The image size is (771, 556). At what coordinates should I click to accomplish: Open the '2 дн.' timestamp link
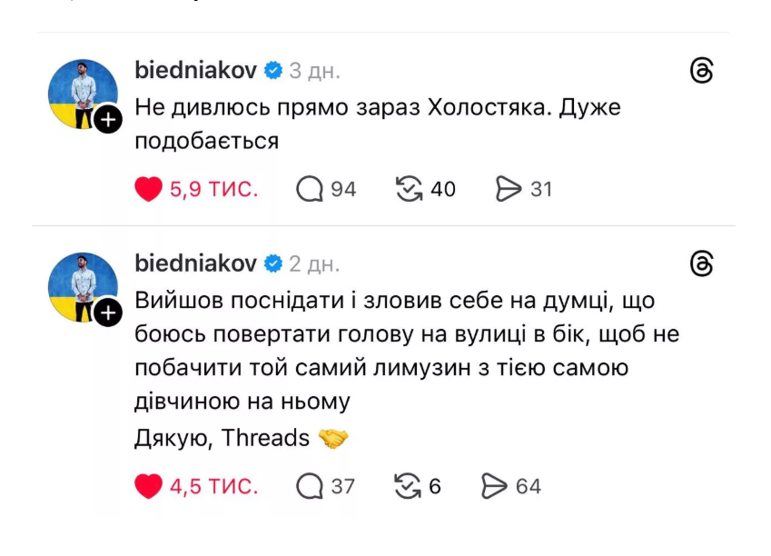314,263
